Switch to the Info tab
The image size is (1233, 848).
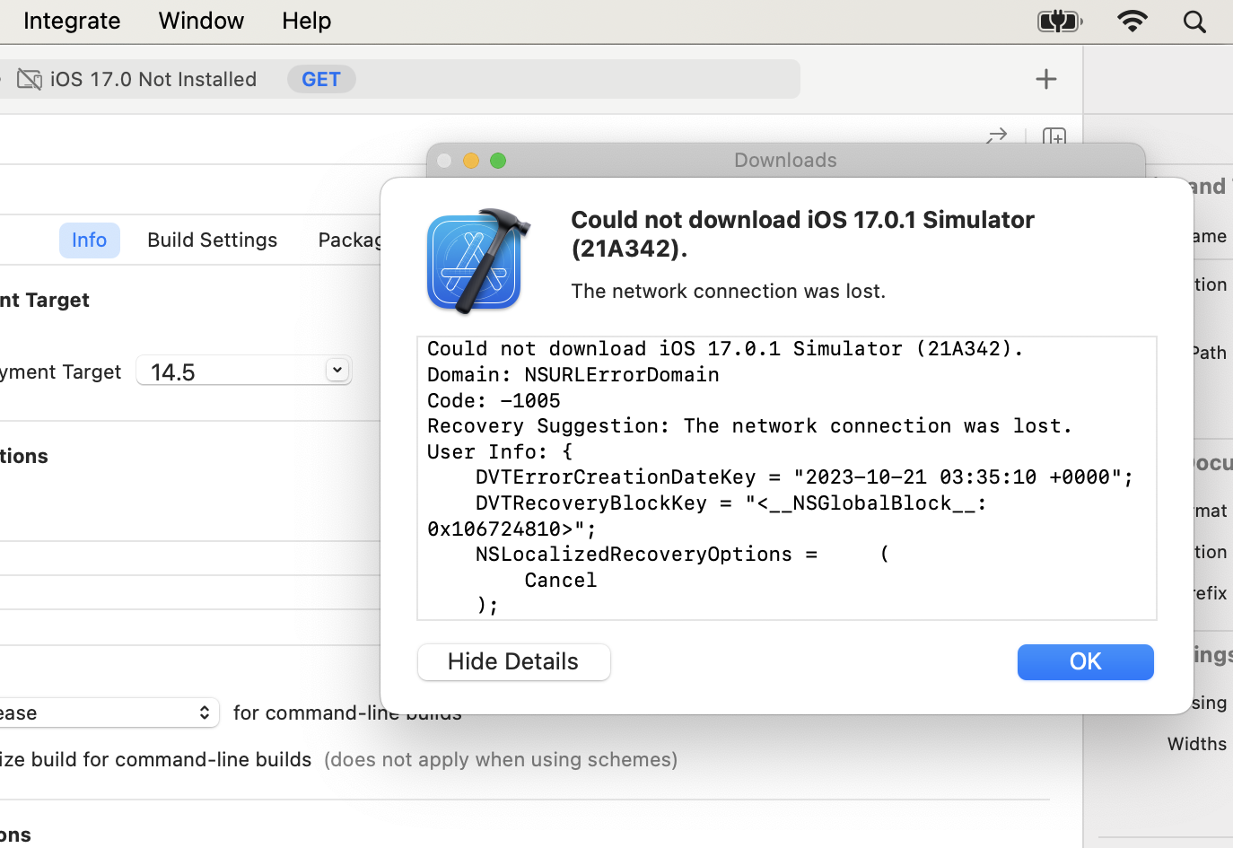coord(89,240)
